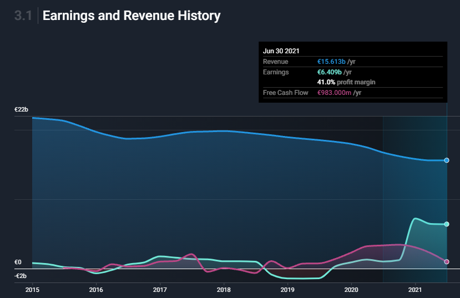Pick the 2019 label on the time axis
460x298 pixels.
pyautogui.click(x=287, y=290)
